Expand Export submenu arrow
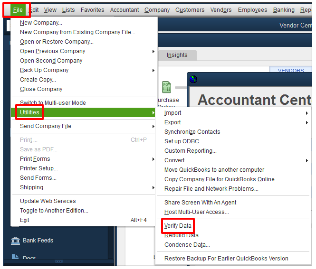Image resolution: width=316 pixels, height=269 pixels. (306, 122)
